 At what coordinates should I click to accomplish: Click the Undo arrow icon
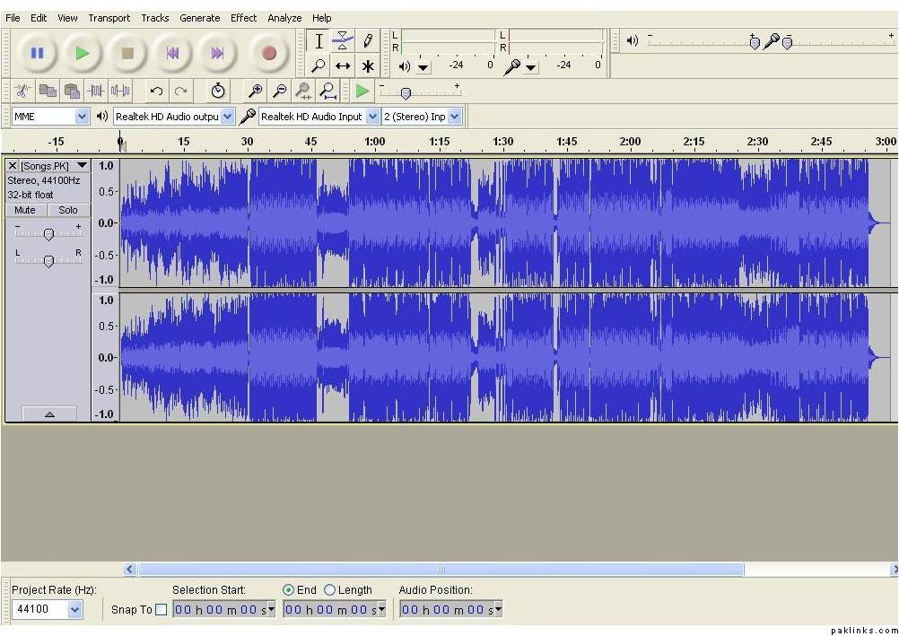[156, 91]
